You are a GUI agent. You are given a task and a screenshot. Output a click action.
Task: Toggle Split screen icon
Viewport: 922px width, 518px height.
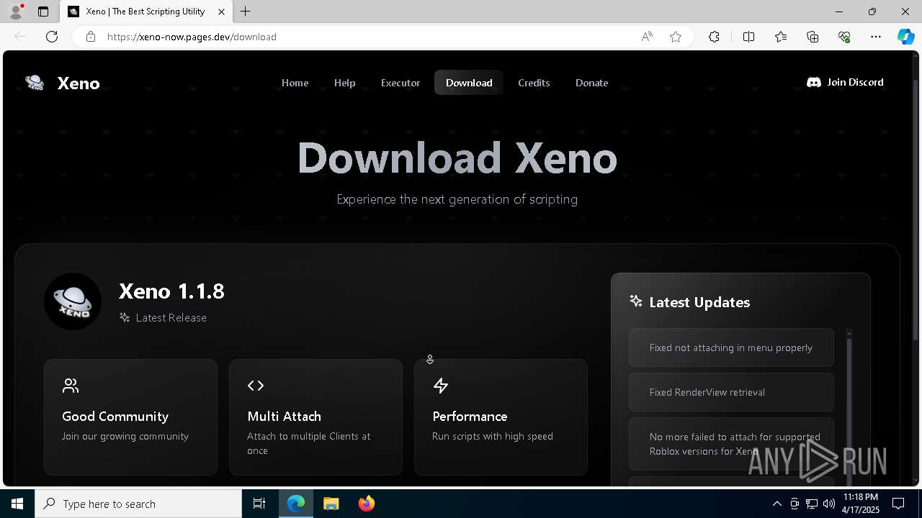[748, 37]
